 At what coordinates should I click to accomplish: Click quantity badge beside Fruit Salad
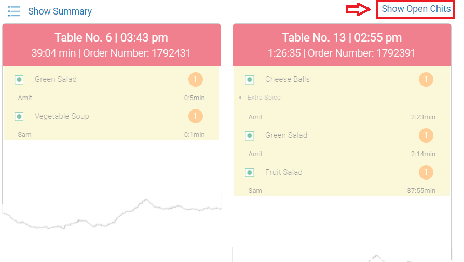[426, 172]
